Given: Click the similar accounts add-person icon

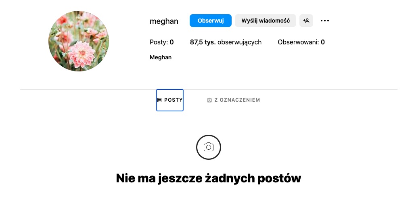Looking at the screenshot, I should pyautogui.click(x=306, y=21).
